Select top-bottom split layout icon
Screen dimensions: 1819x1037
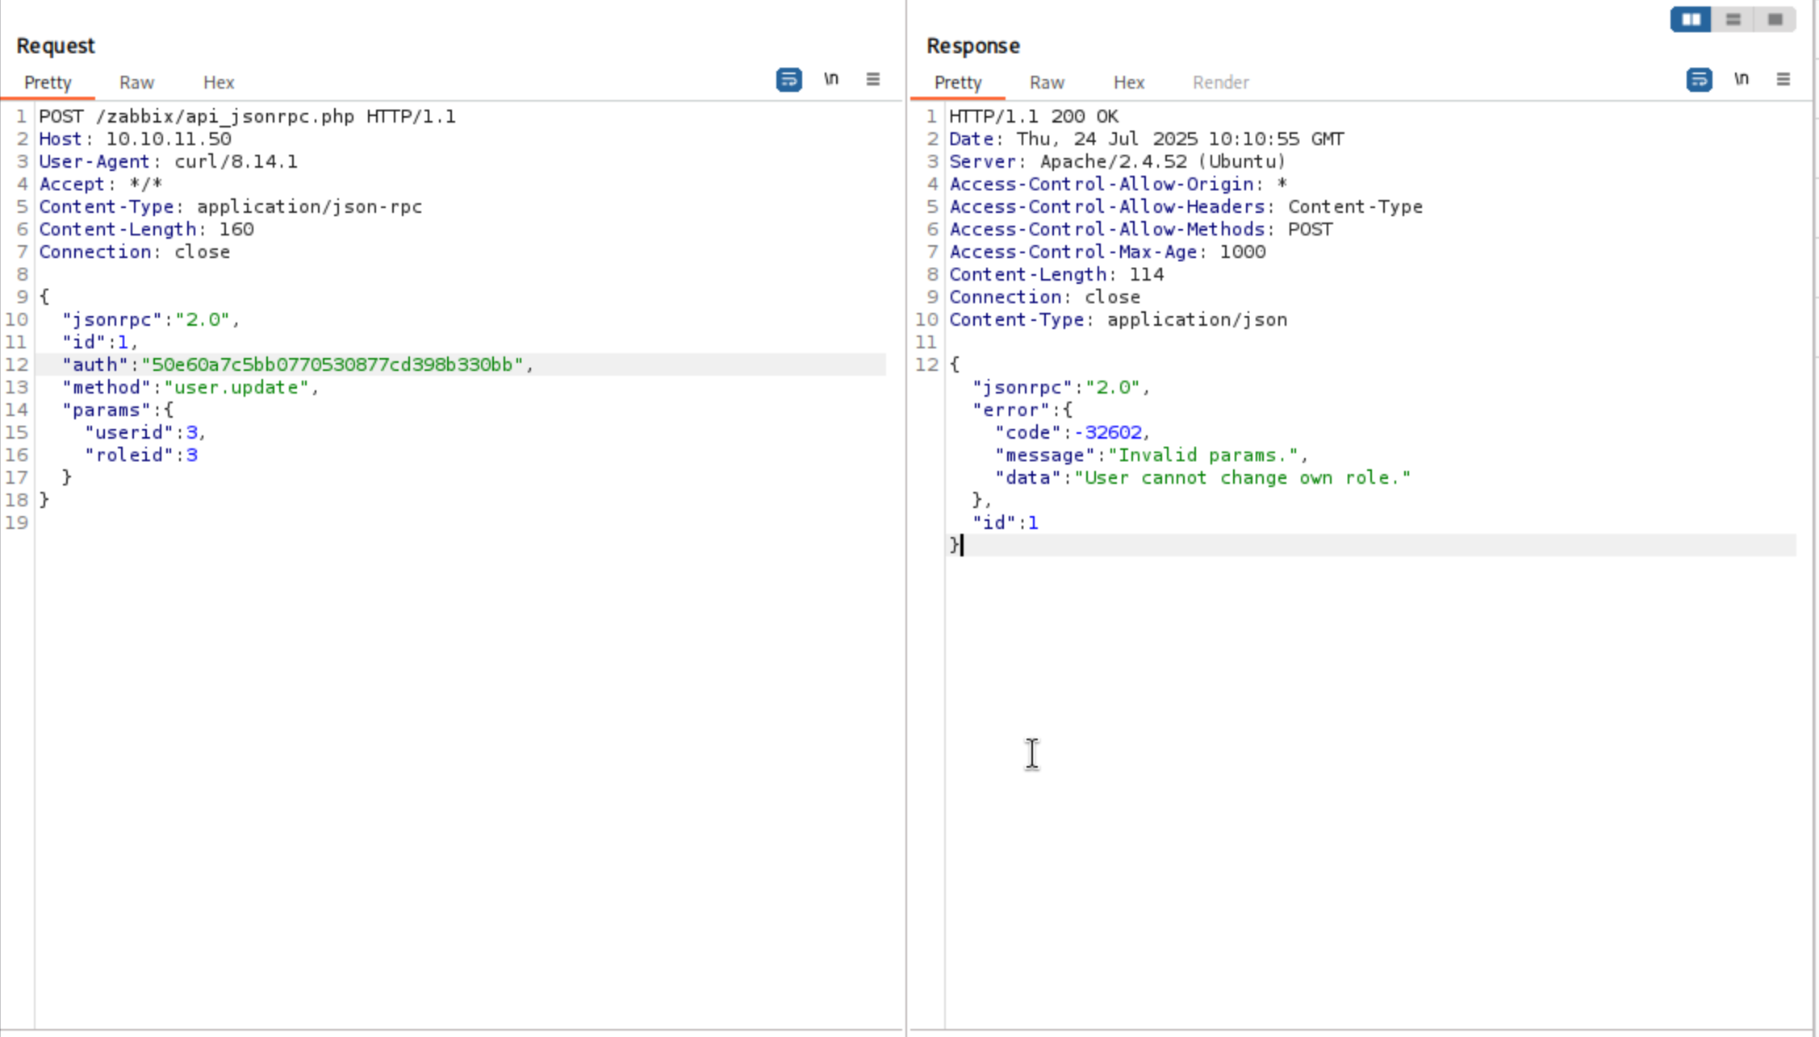1733,19
